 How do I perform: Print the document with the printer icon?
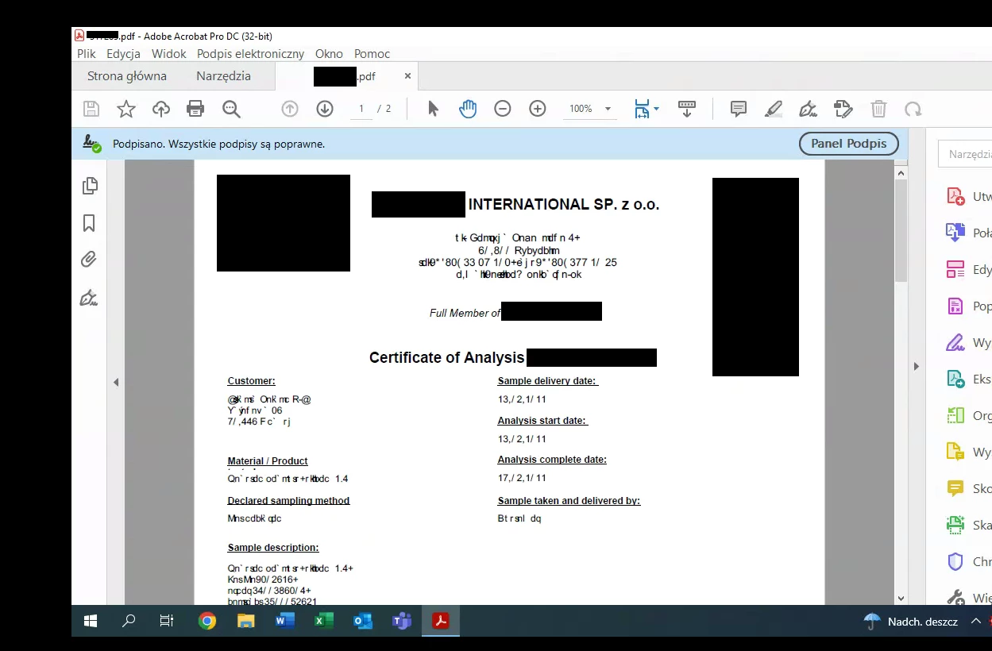(x=195, y=109)
